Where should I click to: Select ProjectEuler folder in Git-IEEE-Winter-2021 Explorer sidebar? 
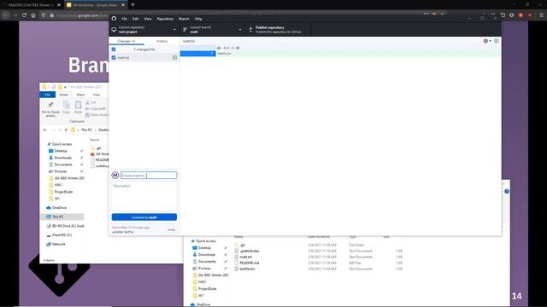[63, 192]
